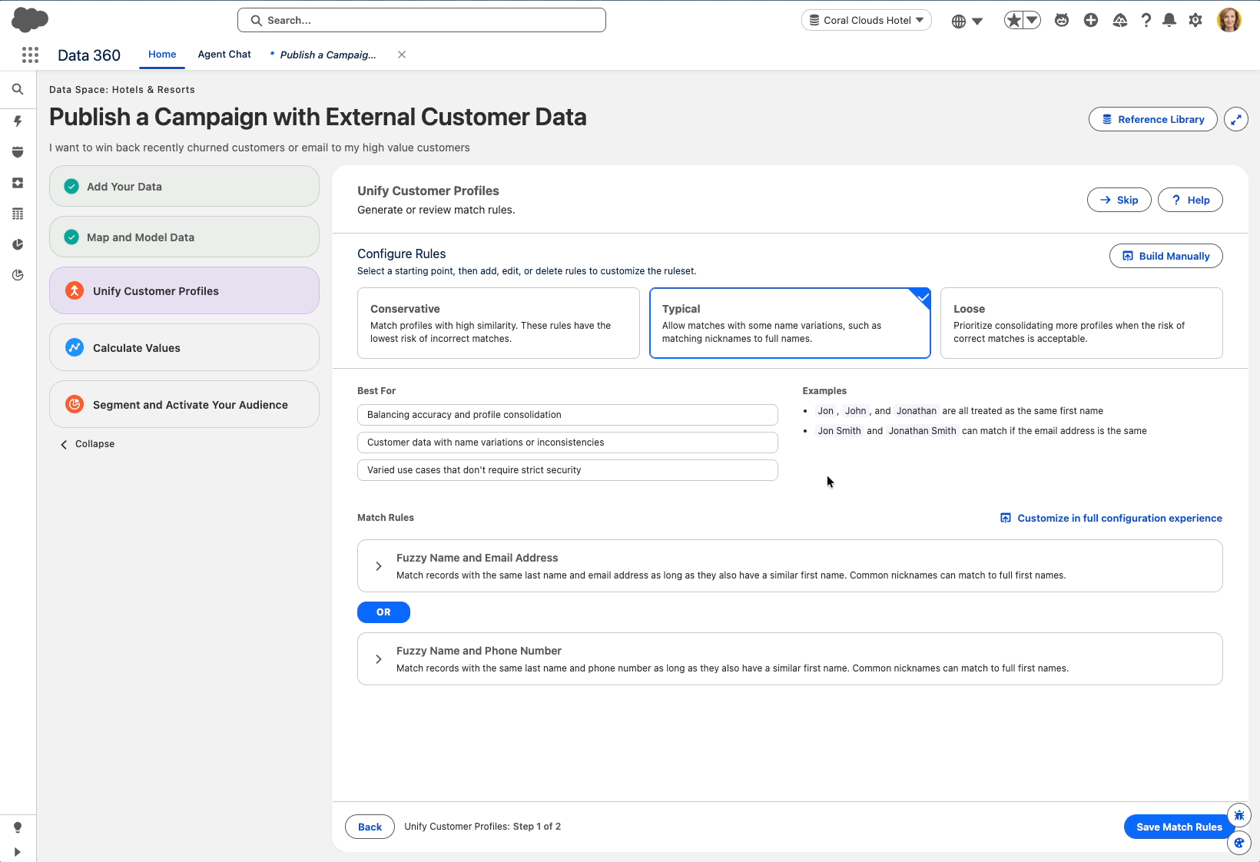This screenshot has height=862, width=1260.
Task: Select the Conservative ruleset card
Action: (x=499, y=323)
